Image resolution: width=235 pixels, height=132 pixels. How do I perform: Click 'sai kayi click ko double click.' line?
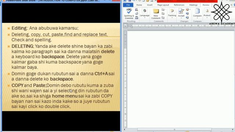pyautogui.click(x=41, y=106)
